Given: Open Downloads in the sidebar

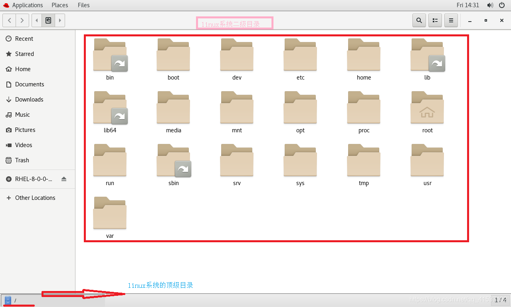Looking at the screenshot, I should tap(38, 100).
